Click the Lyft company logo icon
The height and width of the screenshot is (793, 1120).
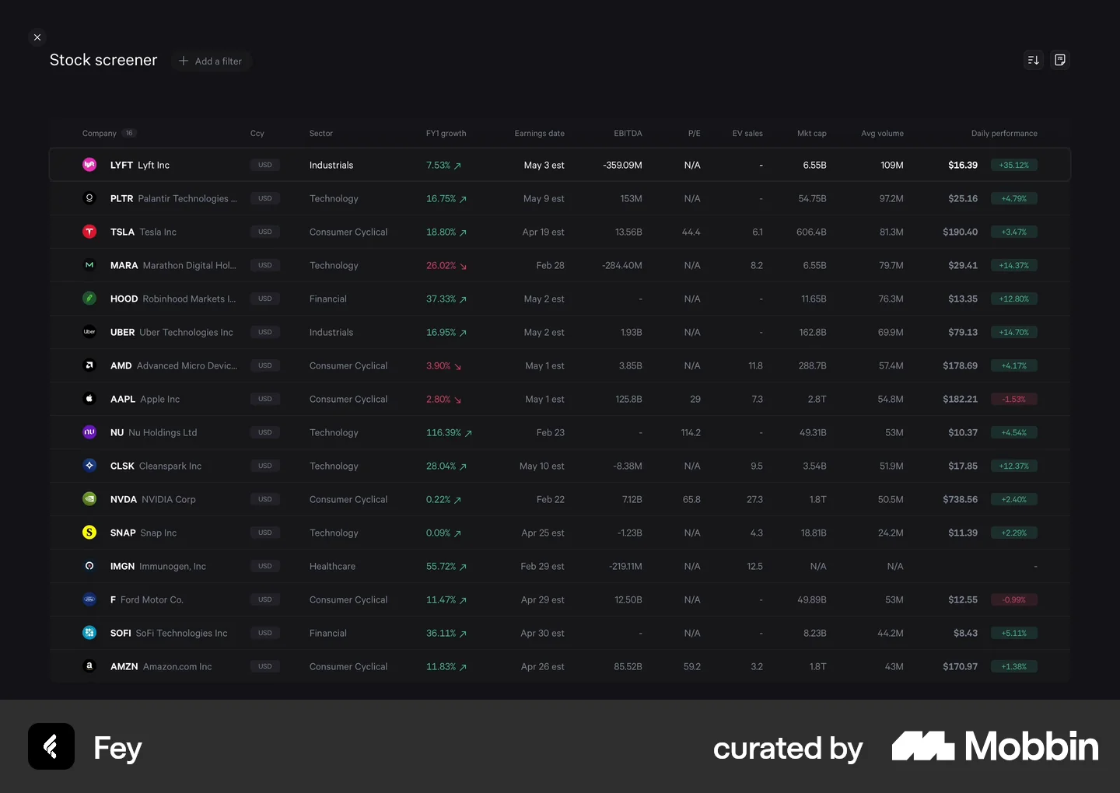coord(89,165)
